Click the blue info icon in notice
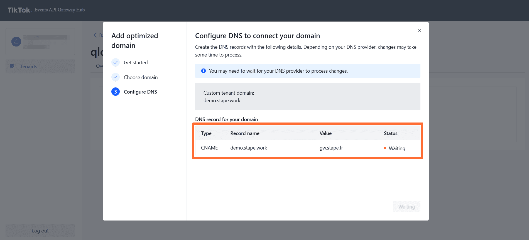 [x=204, y=71]
